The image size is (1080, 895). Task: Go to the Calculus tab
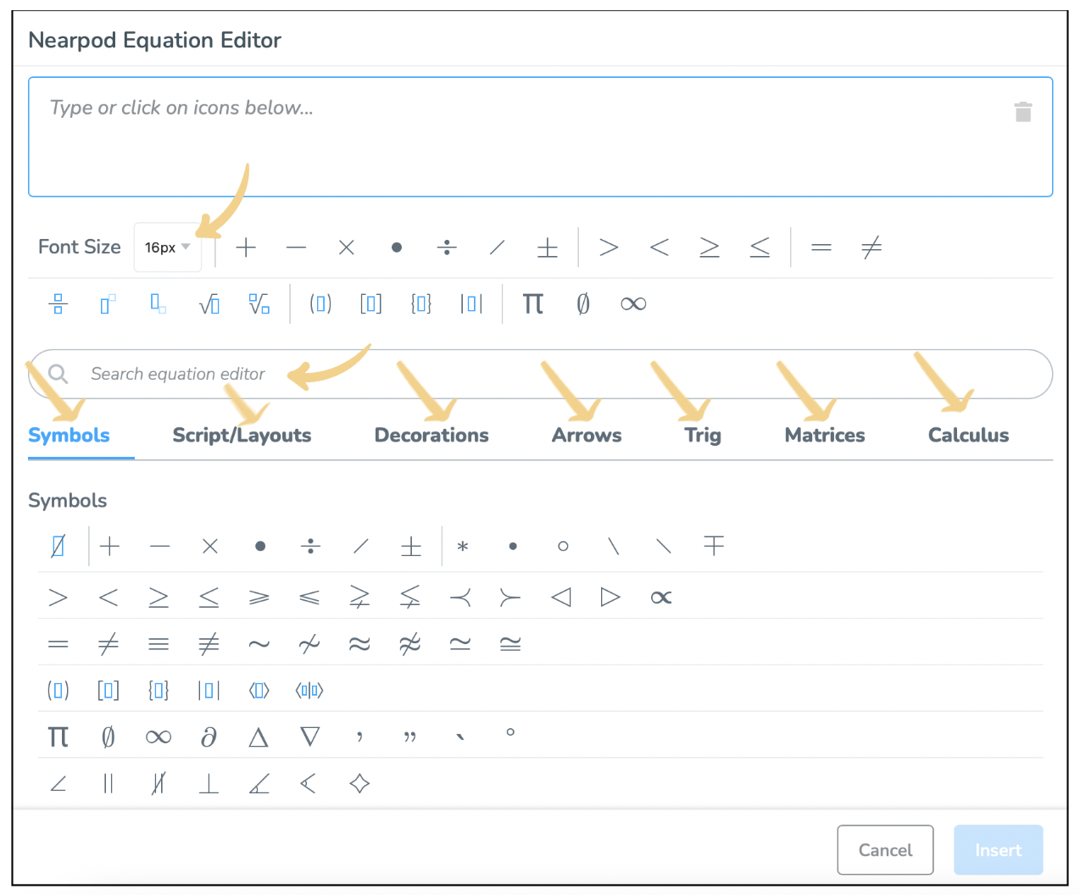(968, 436)
